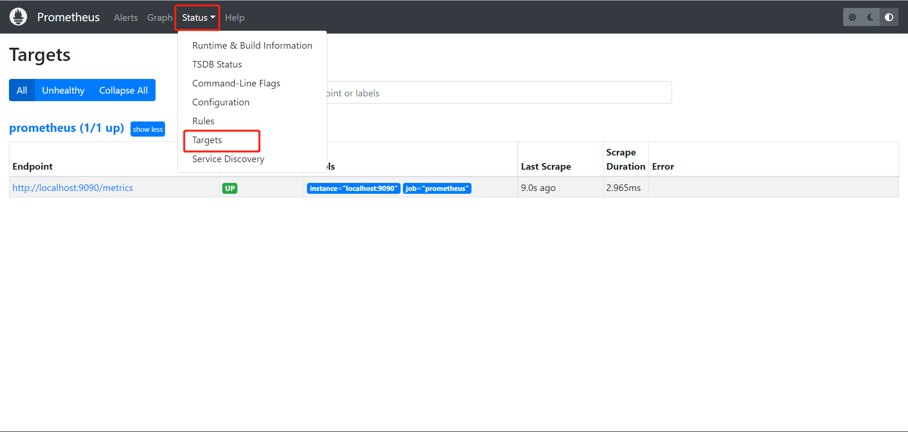The width and height of the screenshot is (908, 432).
Task: Open the Status dropdown menu
Action: point(198,17)
